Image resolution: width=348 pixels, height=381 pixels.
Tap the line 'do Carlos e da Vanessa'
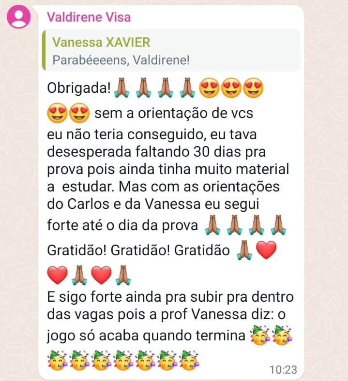(124, 204)
